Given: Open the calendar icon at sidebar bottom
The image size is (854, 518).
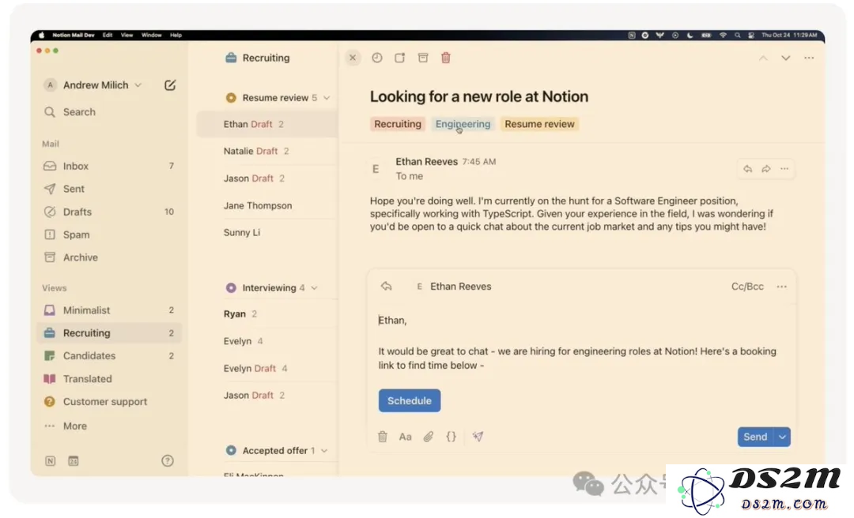Looking at the screenshot, I should (74, 461).
